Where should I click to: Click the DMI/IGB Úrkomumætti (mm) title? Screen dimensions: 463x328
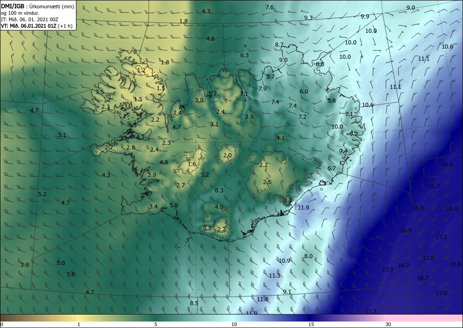click(38, 6)
